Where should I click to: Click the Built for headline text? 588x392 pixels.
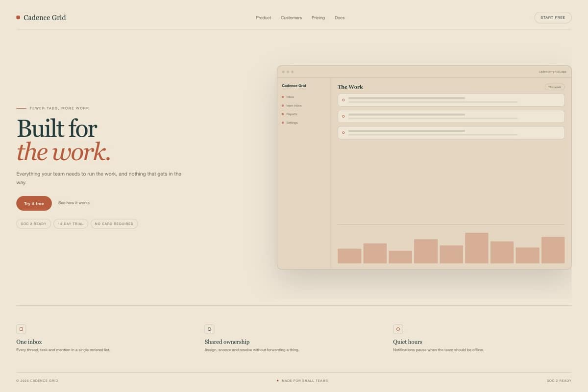click(57, 128)
